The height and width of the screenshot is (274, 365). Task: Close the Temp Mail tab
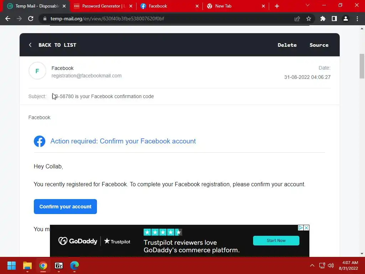tap(64, 6)
